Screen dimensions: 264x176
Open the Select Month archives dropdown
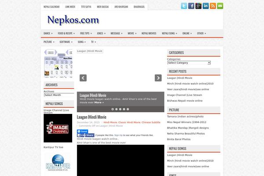59,95
